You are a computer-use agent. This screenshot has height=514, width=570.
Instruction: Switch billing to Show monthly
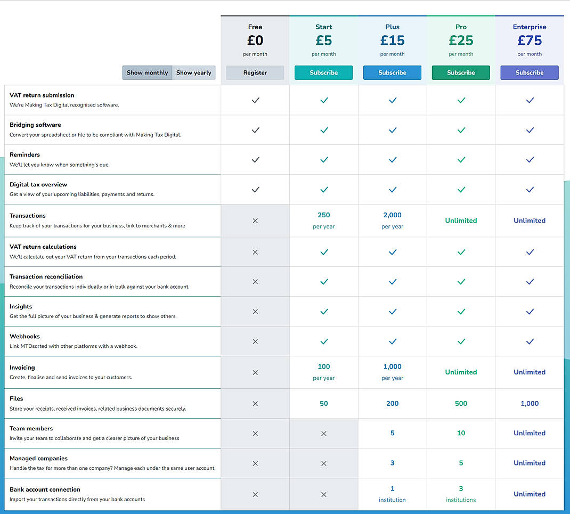147,72
